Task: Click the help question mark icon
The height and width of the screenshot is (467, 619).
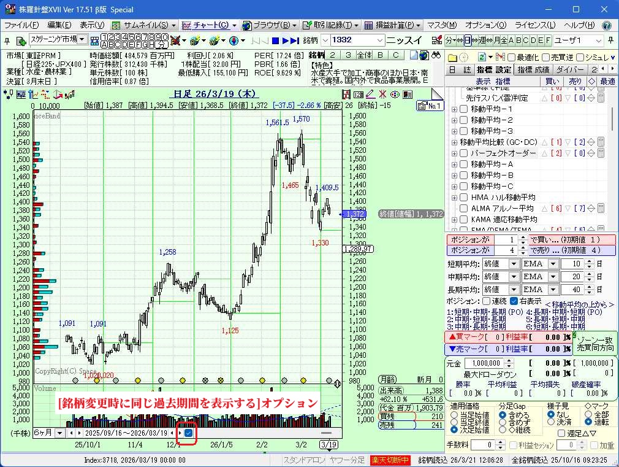Action: [x=607, y=25]
